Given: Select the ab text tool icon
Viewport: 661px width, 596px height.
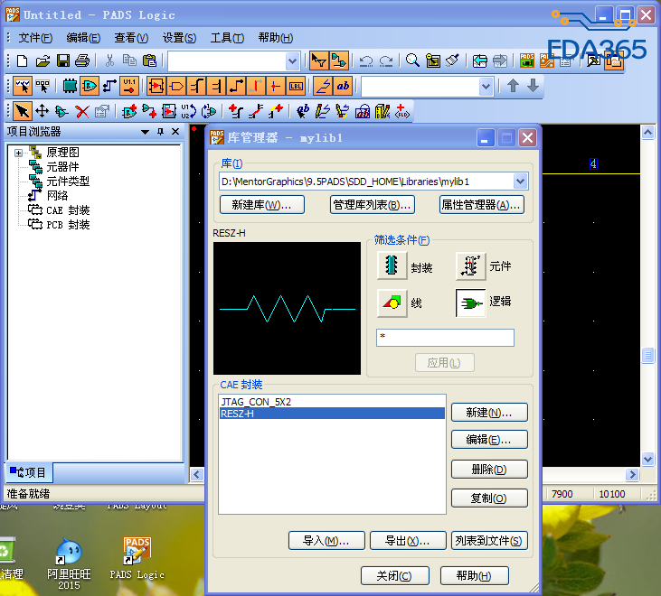Looking at the screenshot, I should (x=343, y=87).
